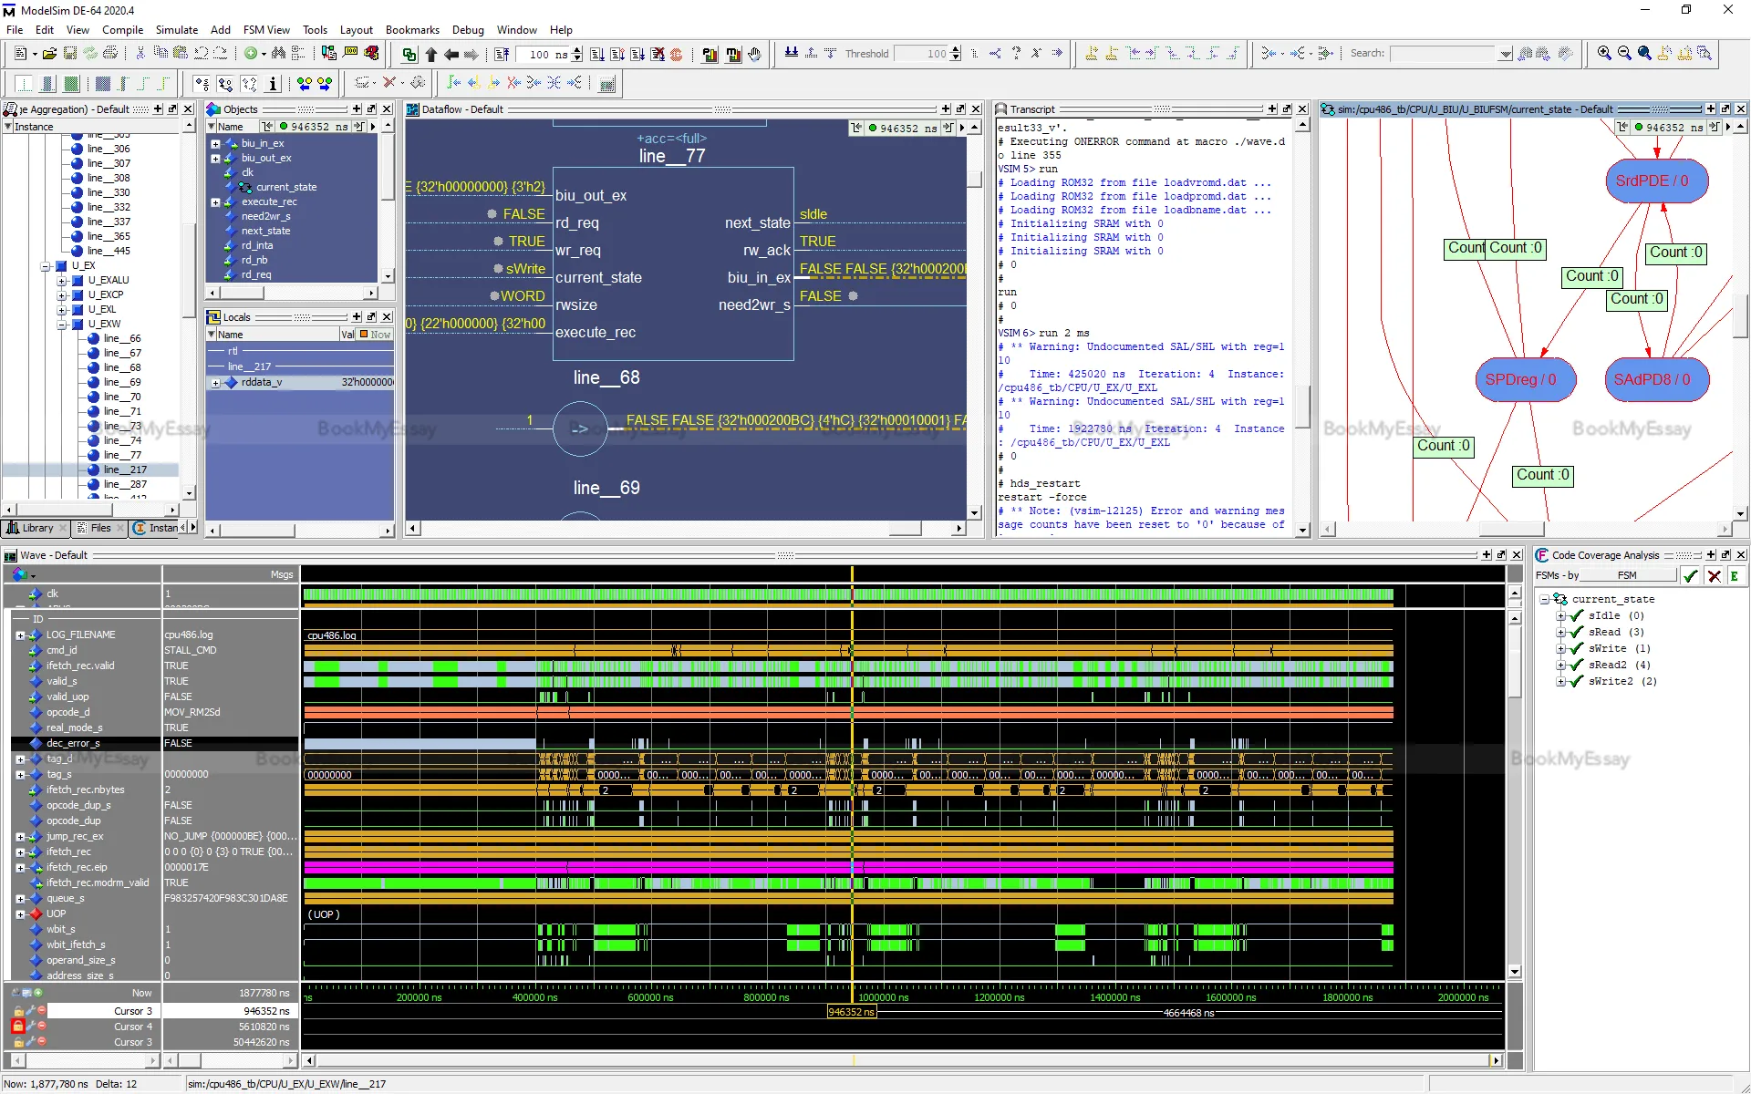The image size is (1751, 1094).
Task: Switch to the Files tab
Action: pyautogui.click(x=99, y=528)
